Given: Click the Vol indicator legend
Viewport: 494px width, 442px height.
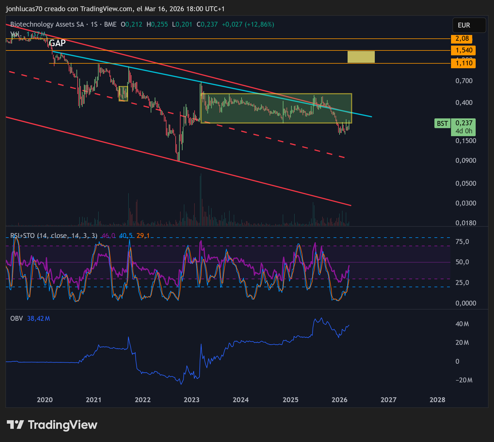Looking at the screenshot, I should 15,34.
